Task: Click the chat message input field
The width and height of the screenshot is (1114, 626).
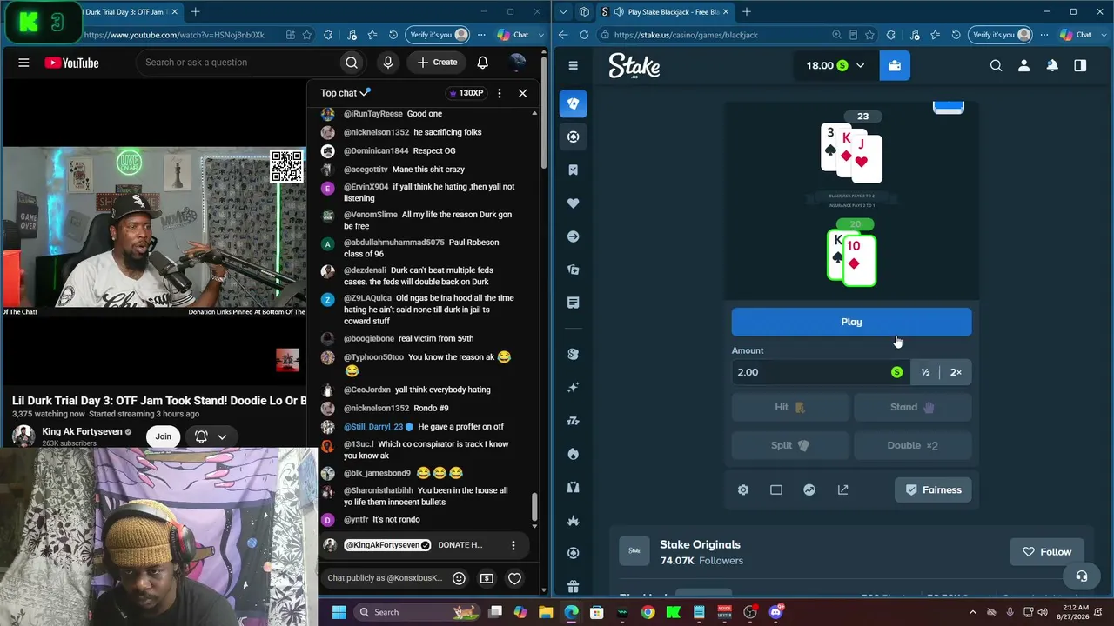Action: pos(385,578)
